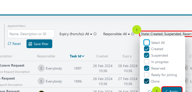The height and width of the screenshot is (92, 192).
Task: Uncheck the Done state checkbox
Action: coord(146,81)
